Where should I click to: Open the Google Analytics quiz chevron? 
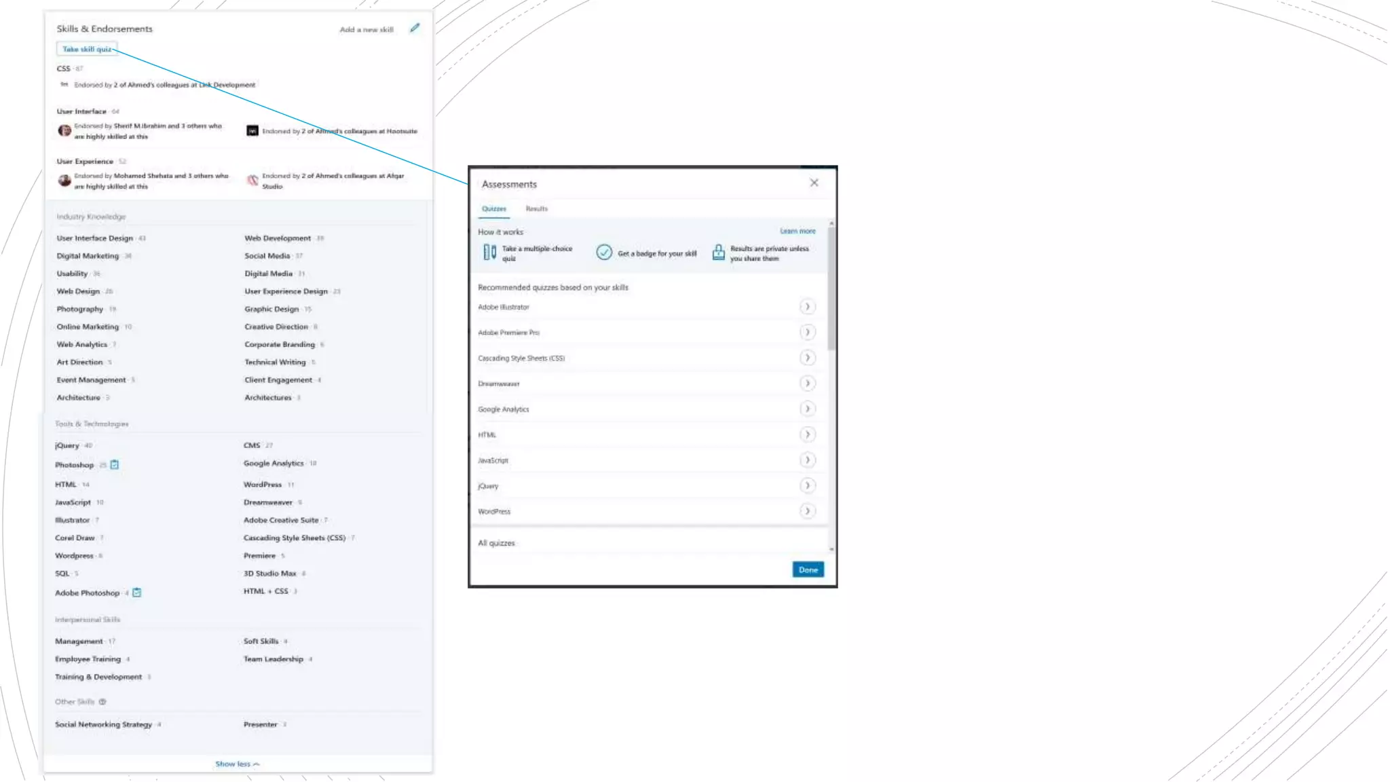[x=807, y=409]
